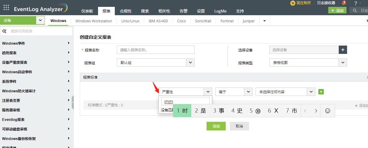Collapse the left sidebar using handle
The height and width of the screenshot is (148, 368).
pyautogui.click(x=73, y=102)
